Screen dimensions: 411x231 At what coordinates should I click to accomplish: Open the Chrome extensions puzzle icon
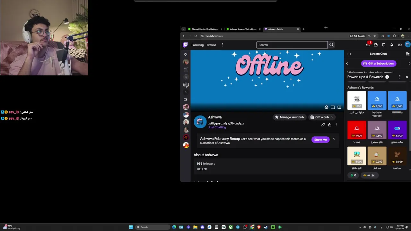[394, 36]
